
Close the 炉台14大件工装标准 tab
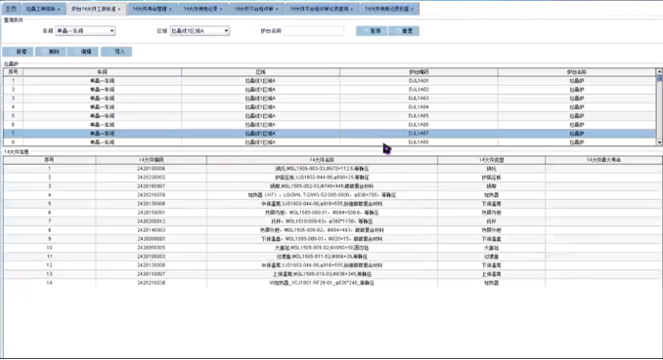tap(119, 9)
